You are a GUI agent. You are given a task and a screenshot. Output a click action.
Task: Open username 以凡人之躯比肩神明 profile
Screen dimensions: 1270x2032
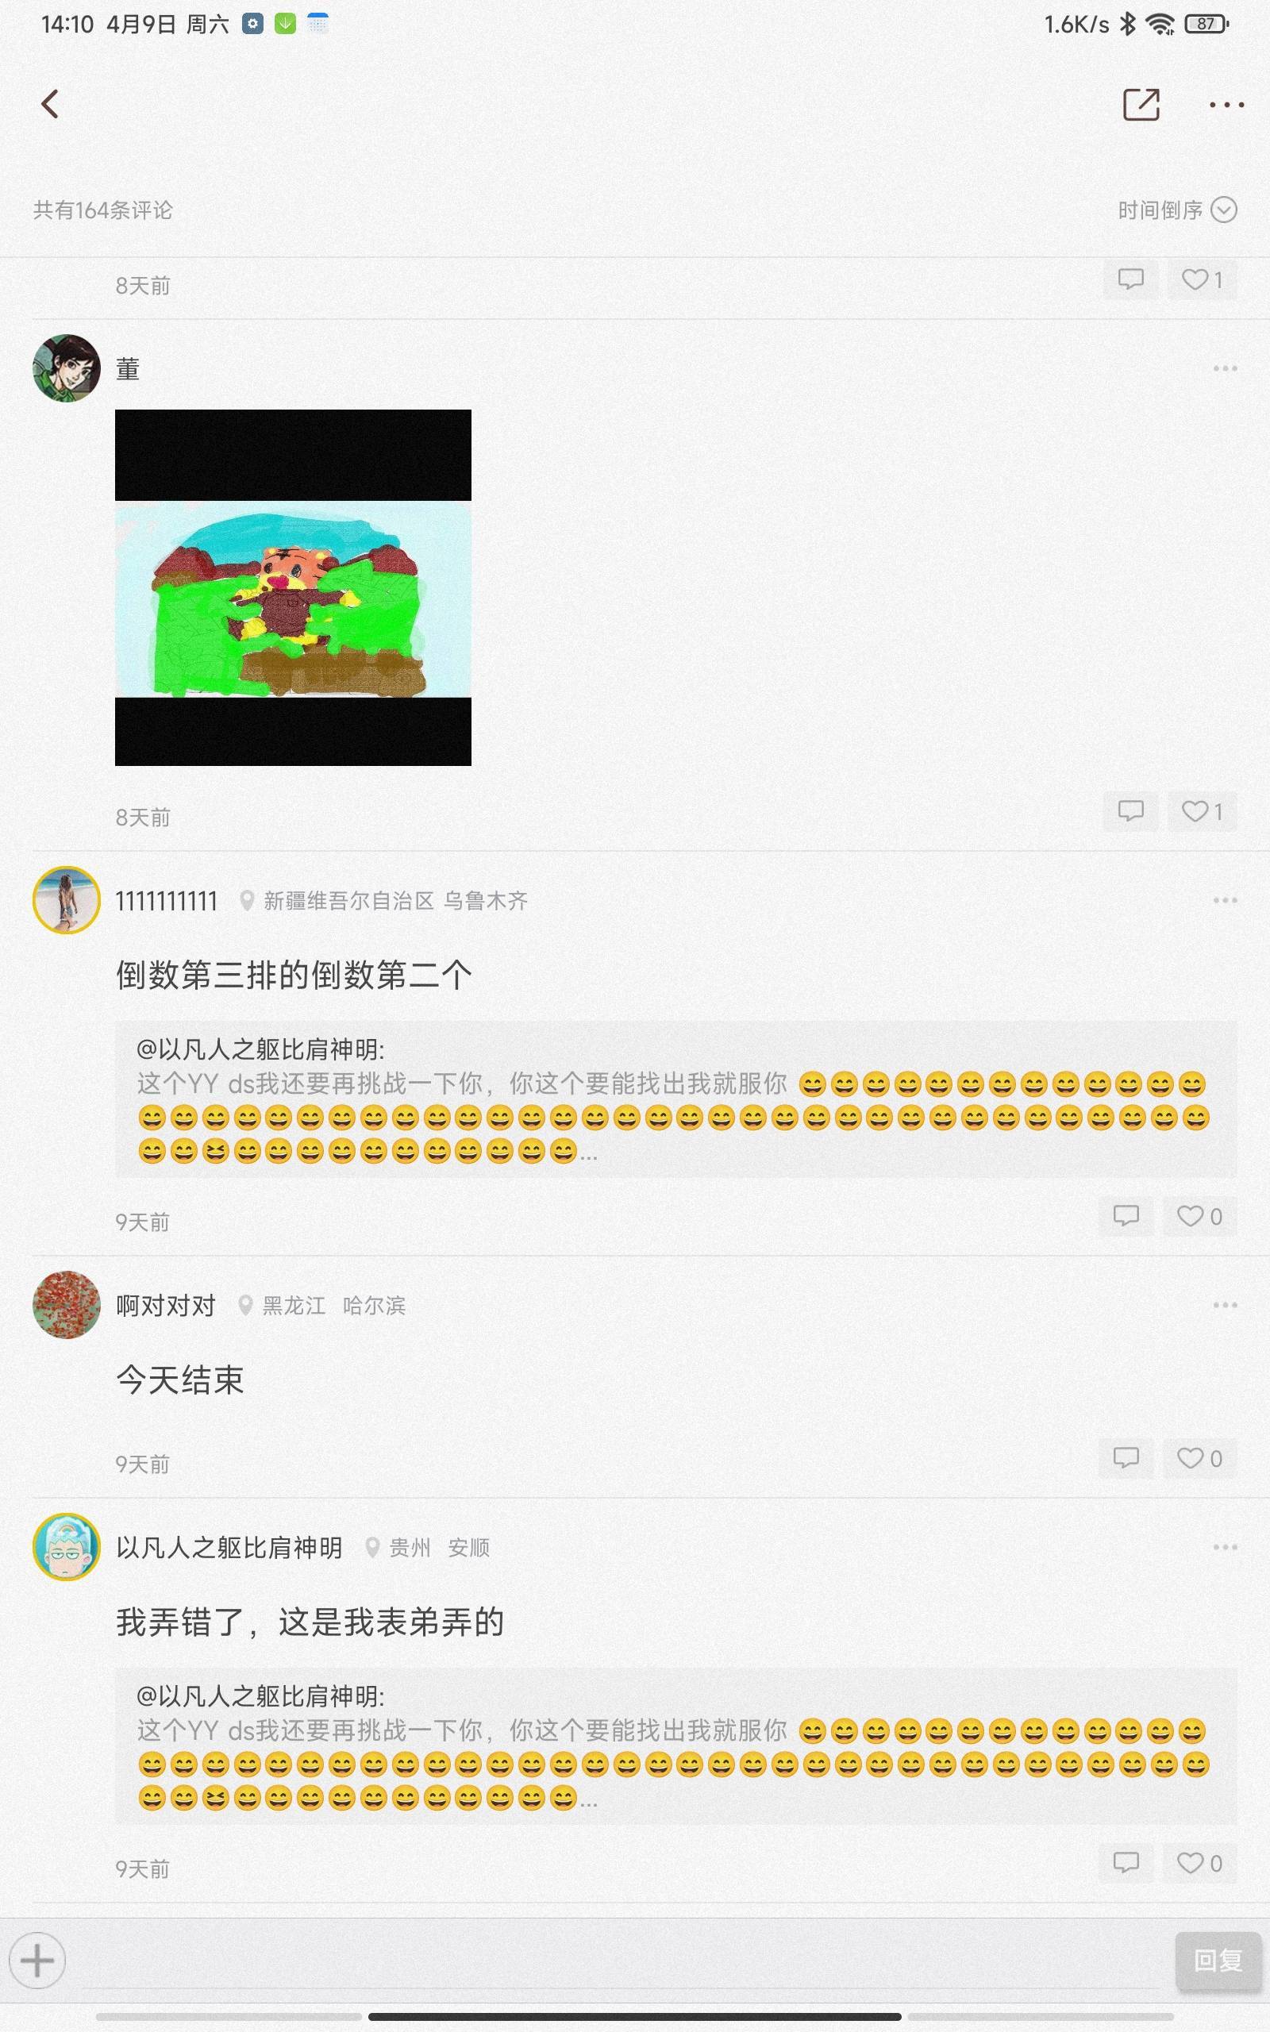pos(229,1548)
